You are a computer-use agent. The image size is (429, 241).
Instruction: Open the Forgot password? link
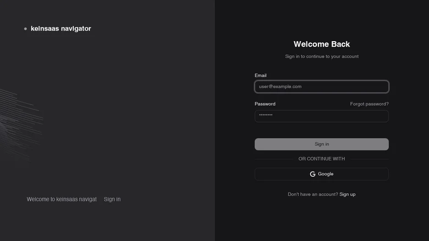click(369, 104)
